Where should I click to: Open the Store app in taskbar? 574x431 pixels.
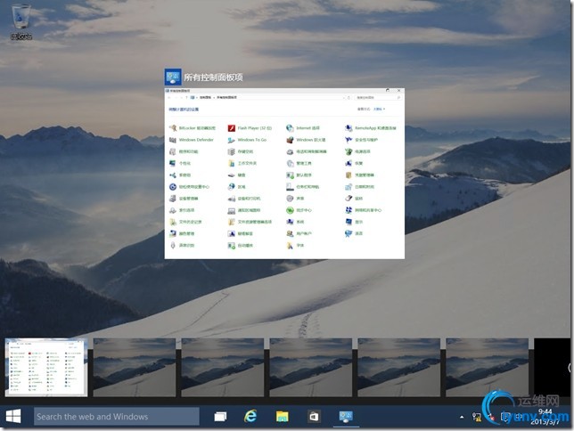314,416
